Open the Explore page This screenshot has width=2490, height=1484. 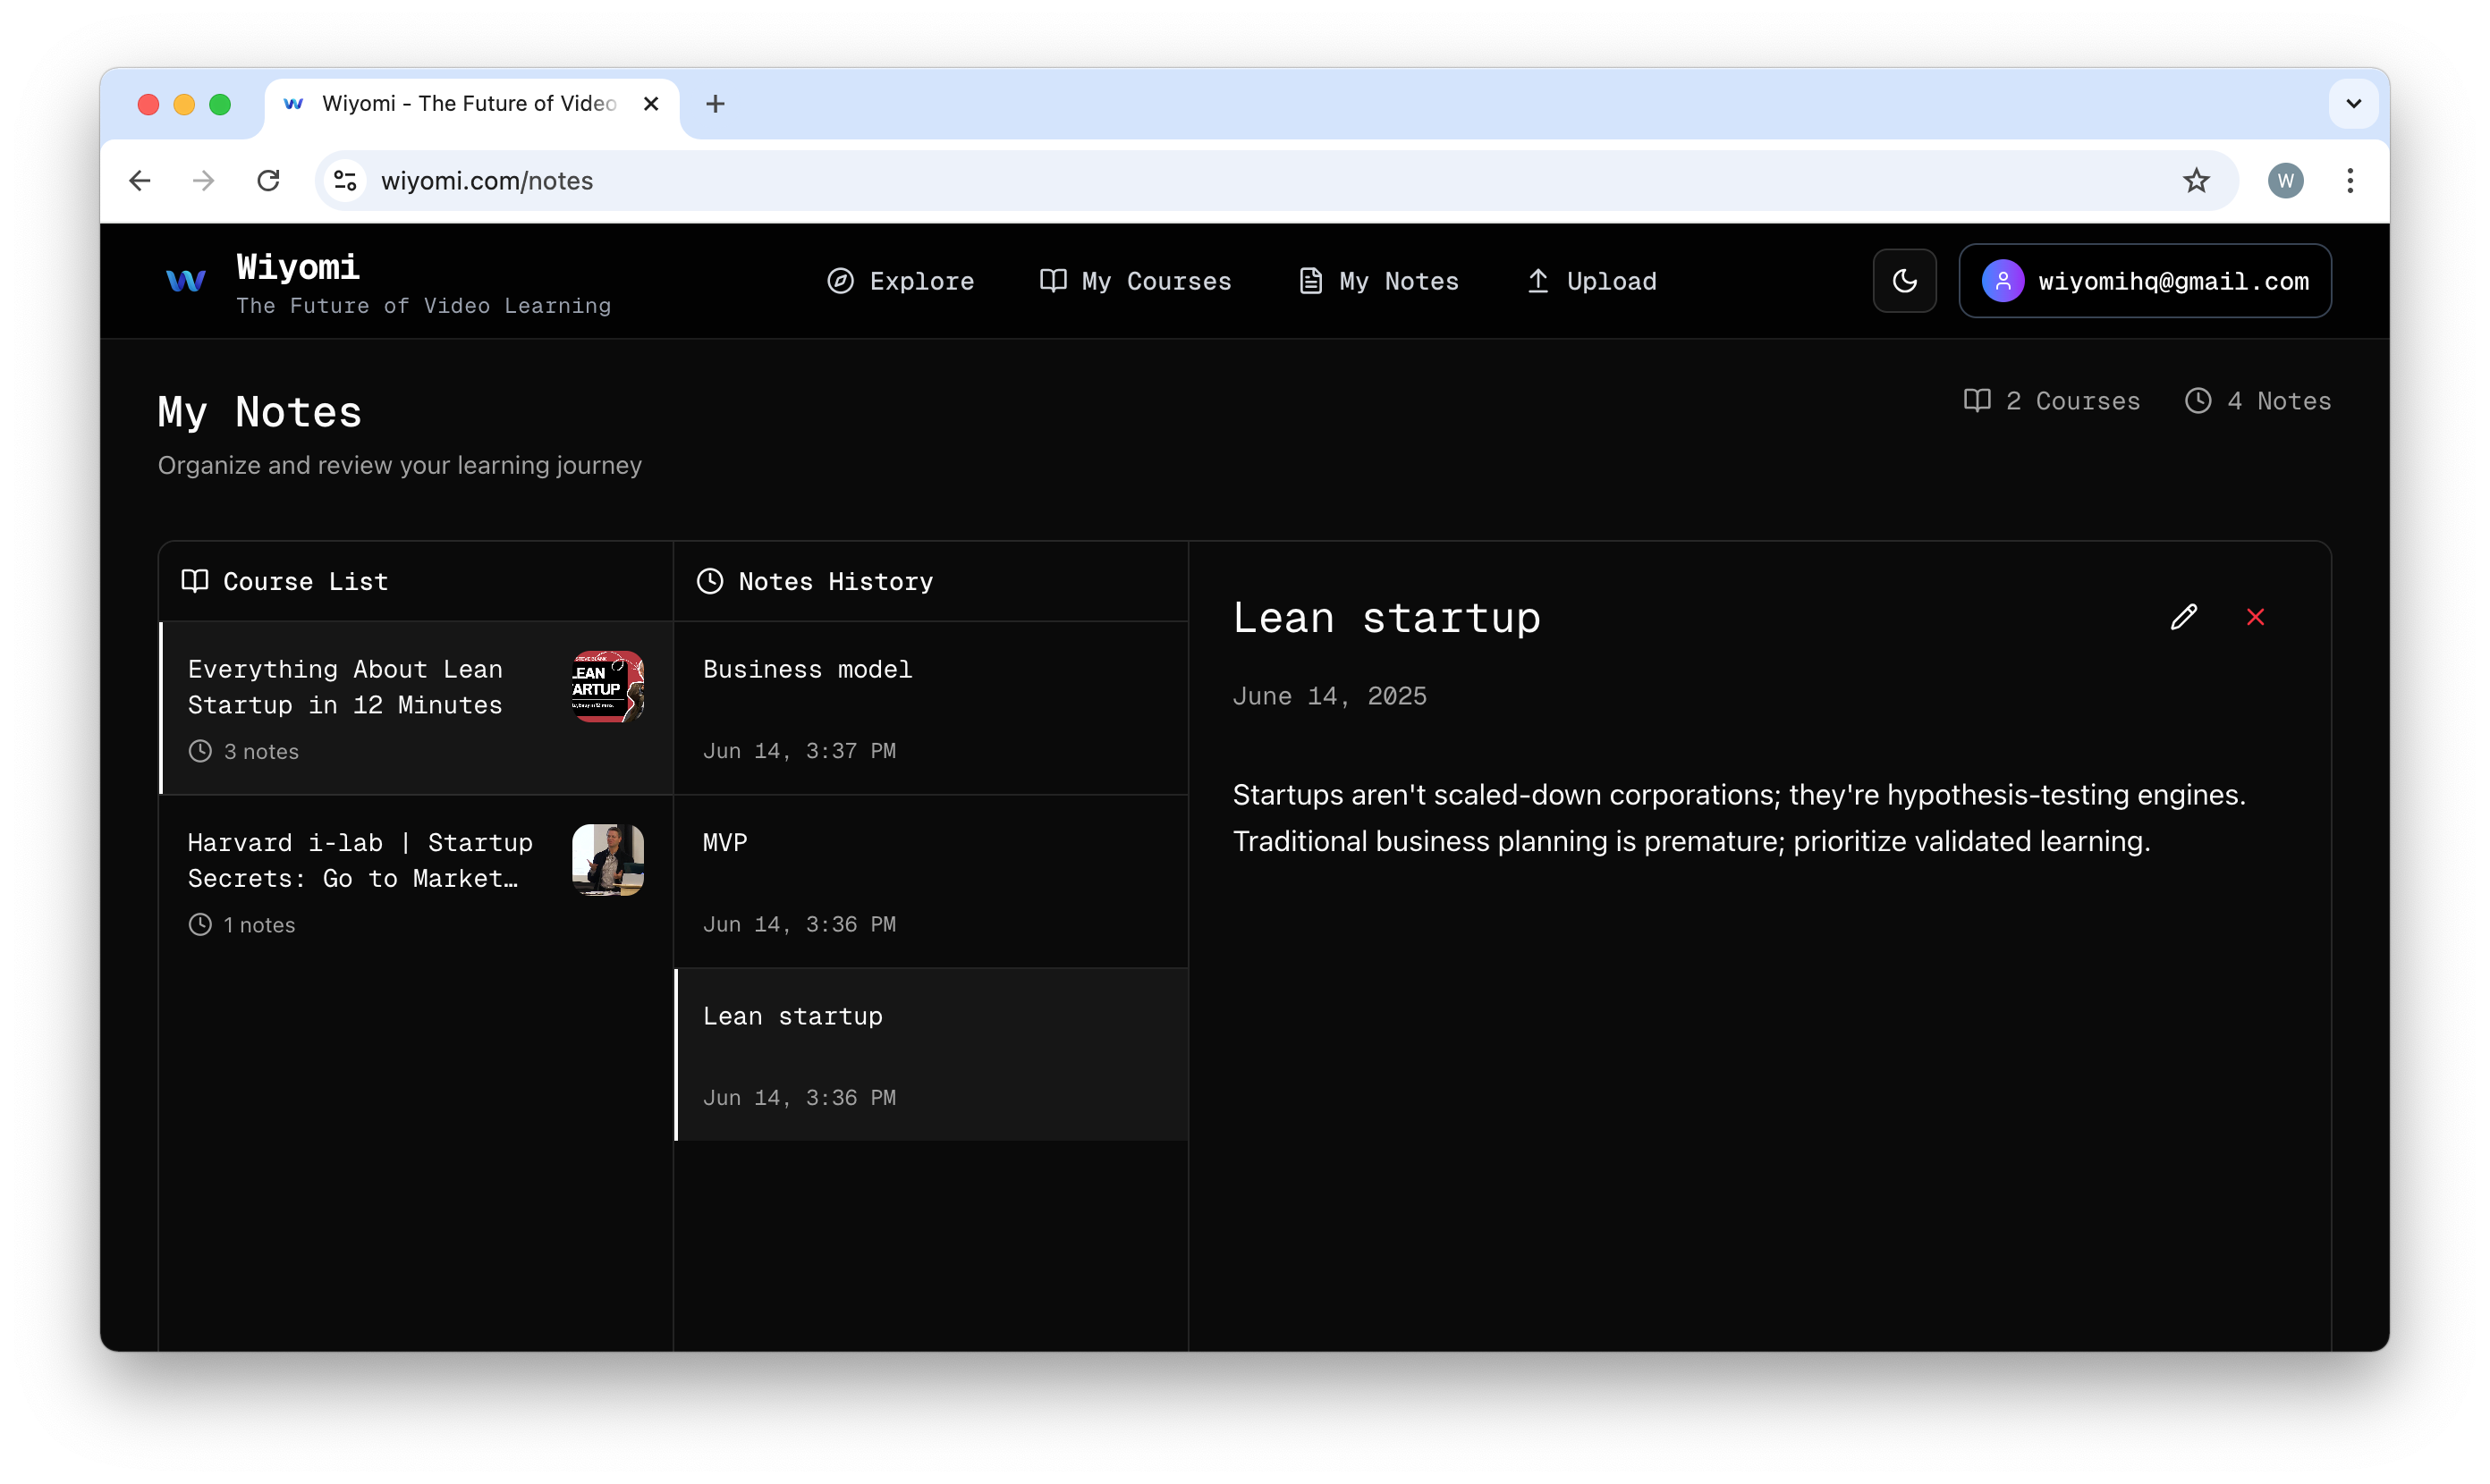(901, 281)
